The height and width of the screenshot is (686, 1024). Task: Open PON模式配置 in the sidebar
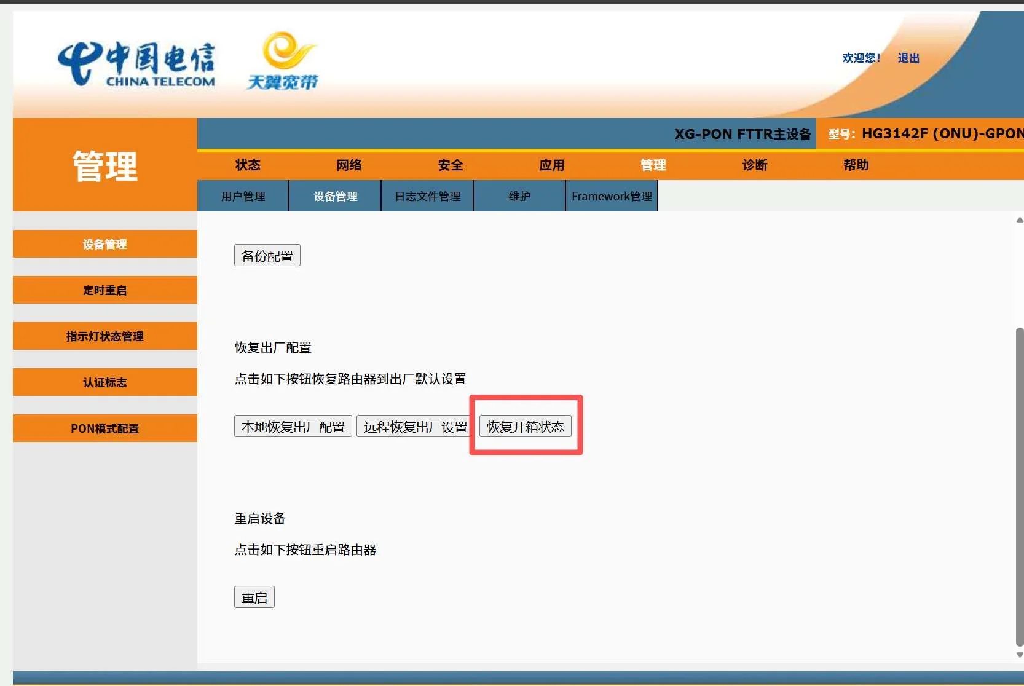click(104, 428)
